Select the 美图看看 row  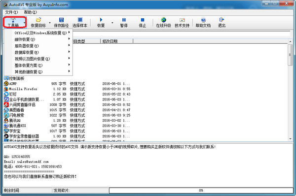pyautogui.click(x=67, y=110)
